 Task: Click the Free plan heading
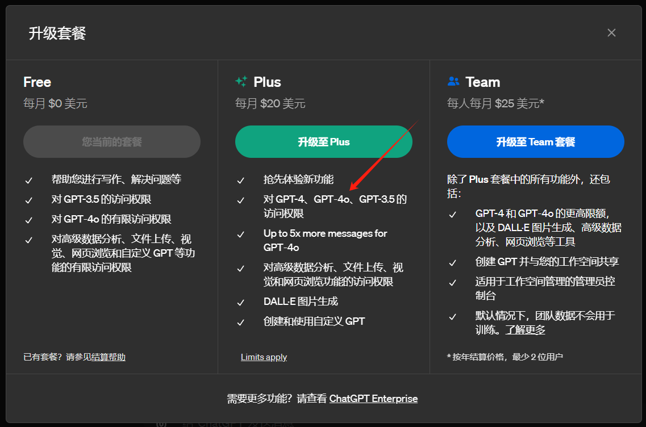pyautogui.click(x=37, y=82)
